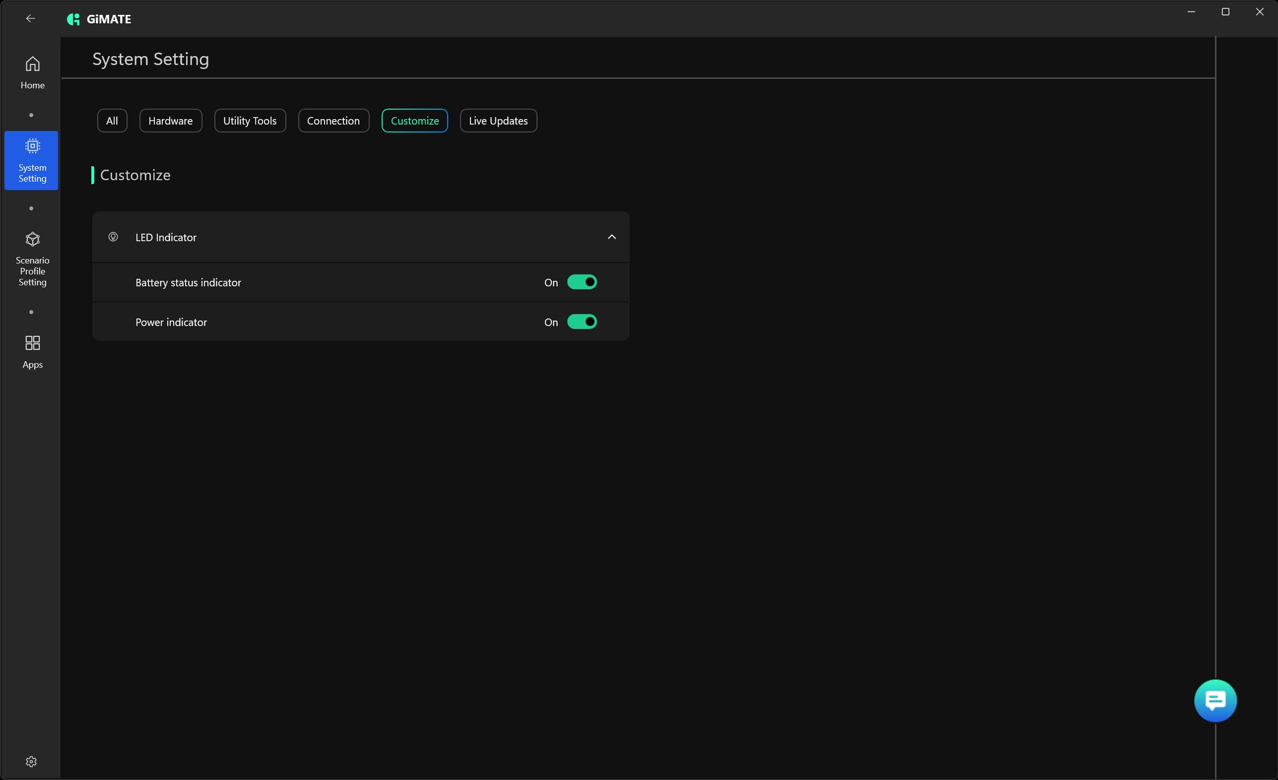This screenshot has width=1278, height=780.
Task: Turn off the Battery status indicator toggle
Action: tap(581, 282)
